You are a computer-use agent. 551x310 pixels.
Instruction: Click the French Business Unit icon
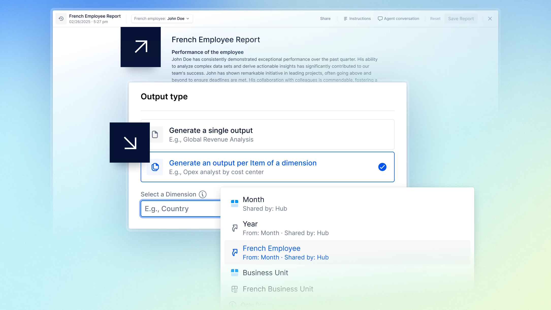coord(234,289)
